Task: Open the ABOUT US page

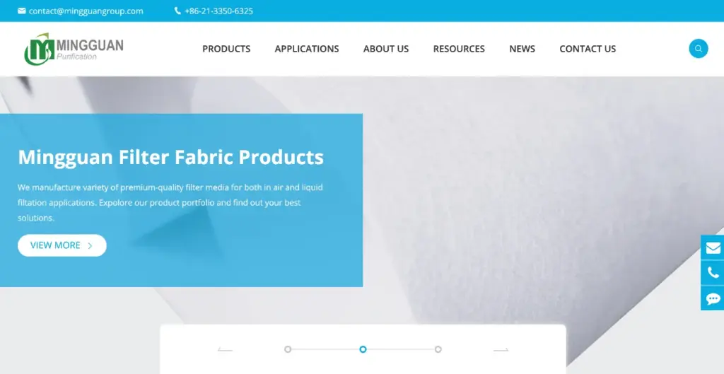Action: point(386,49)
